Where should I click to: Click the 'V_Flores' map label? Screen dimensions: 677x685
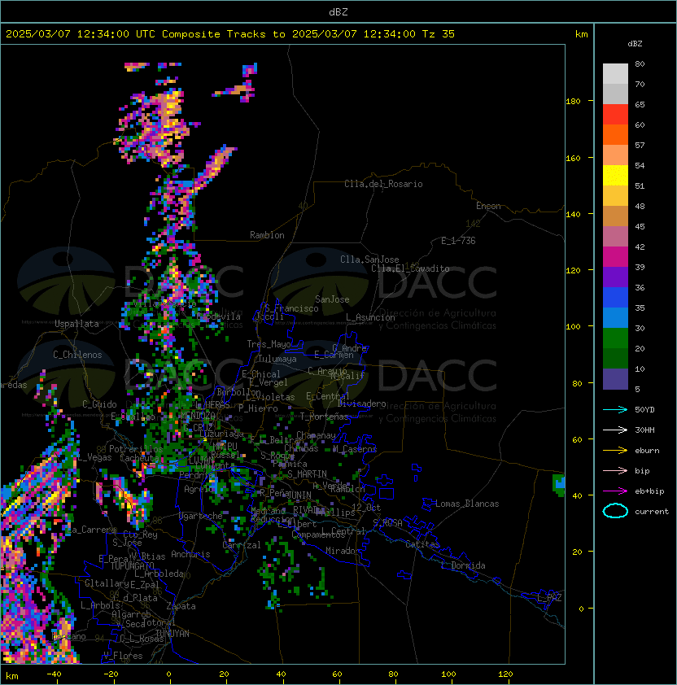coord(123,656)
